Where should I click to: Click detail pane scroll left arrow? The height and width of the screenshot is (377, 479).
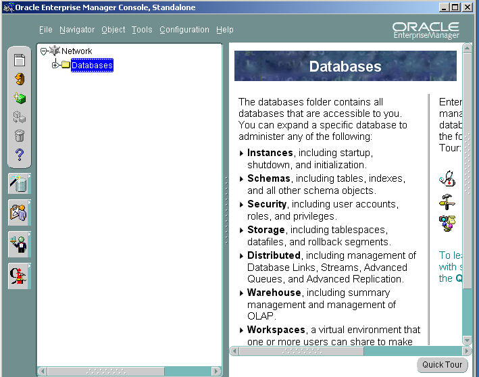point(234,351)
